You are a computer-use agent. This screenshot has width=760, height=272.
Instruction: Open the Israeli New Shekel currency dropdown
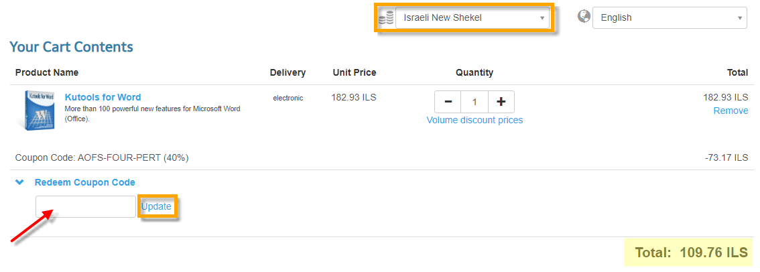(x=473, y=18)
